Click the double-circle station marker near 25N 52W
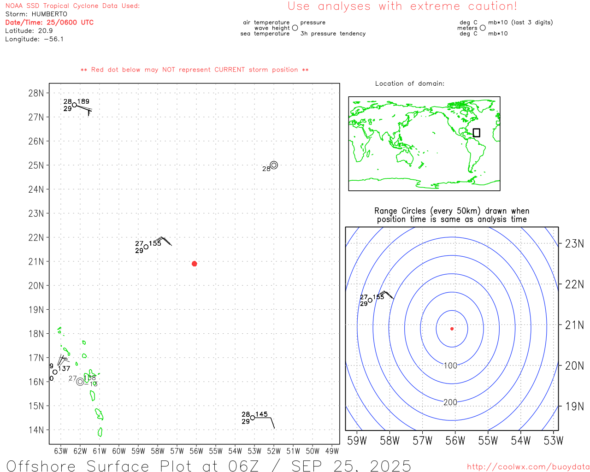 (274, 165)
